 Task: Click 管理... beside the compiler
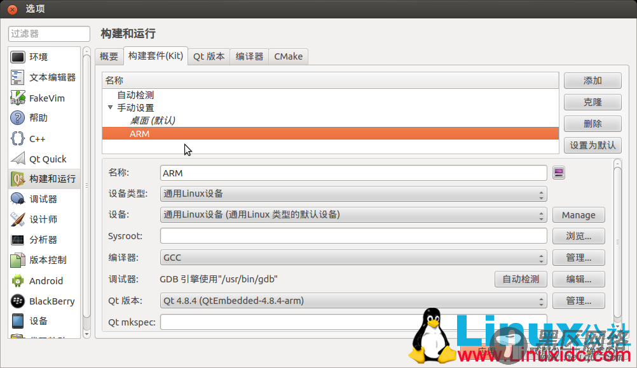point(579,258)
